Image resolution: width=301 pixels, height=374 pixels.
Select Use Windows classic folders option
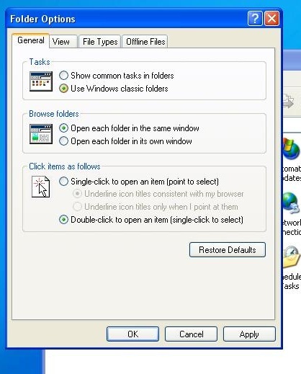[114, 89]
